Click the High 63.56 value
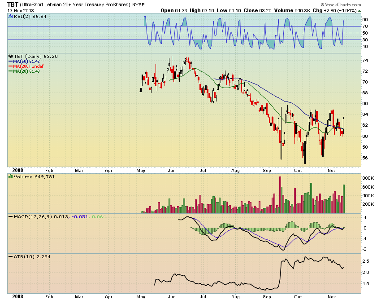This screenshot has width=381, height=300. point(202,10)
